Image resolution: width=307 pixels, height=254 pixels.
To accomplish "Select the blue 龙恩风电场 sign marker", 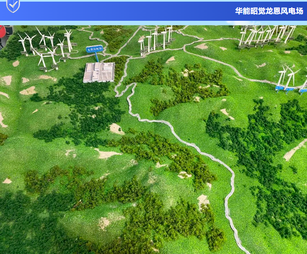I will [x=94, y=49].
